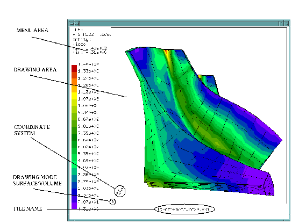Click legend value 7.35e+02

88,133
